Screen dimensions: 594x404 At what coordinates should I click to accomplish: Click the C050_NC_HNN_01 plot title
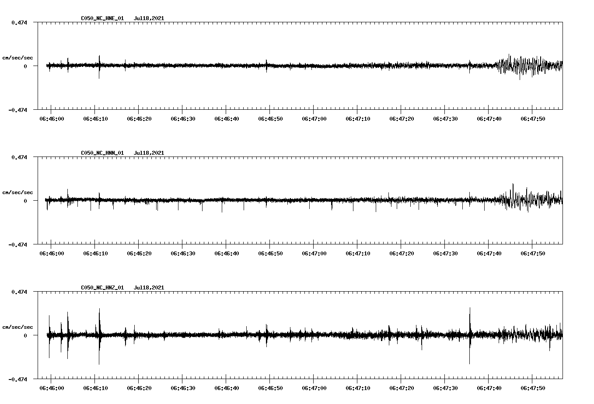click(102, 153)
